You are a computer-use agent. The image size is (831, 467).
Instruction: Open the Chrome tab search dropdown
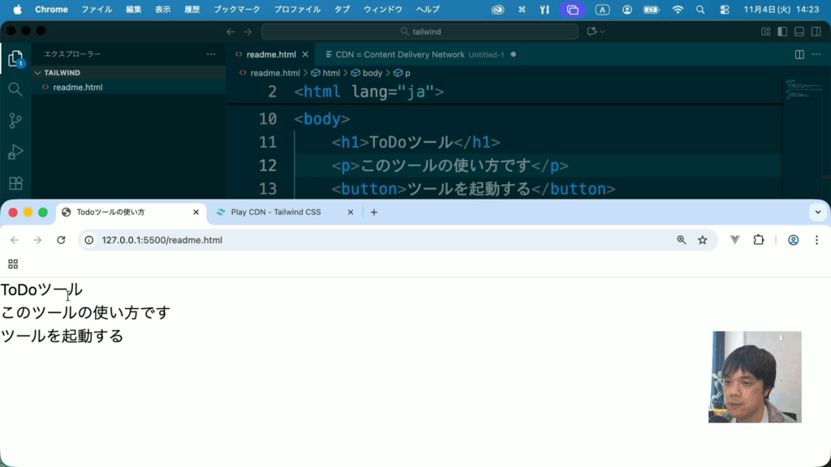pos(816,212)
